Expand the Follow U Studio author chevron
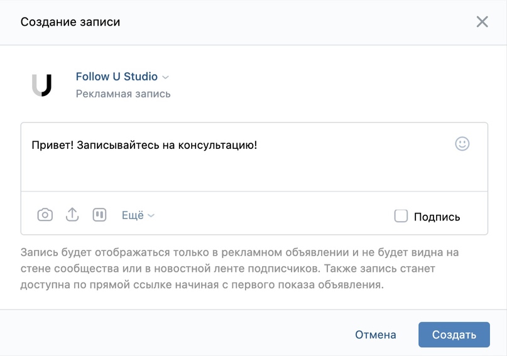 point(165,77)
